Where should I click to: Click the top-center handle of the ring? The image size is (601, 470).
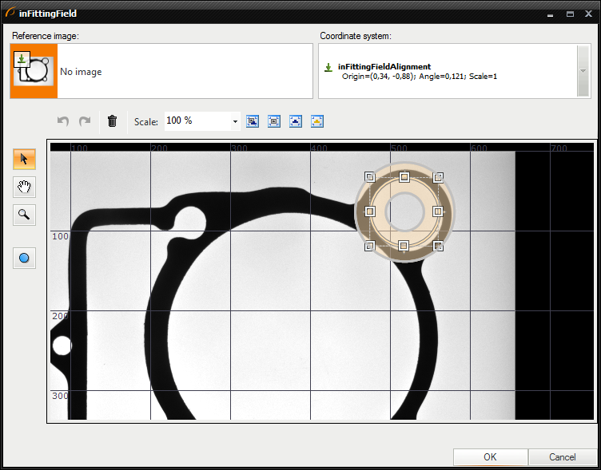click(x=404, y=176)
